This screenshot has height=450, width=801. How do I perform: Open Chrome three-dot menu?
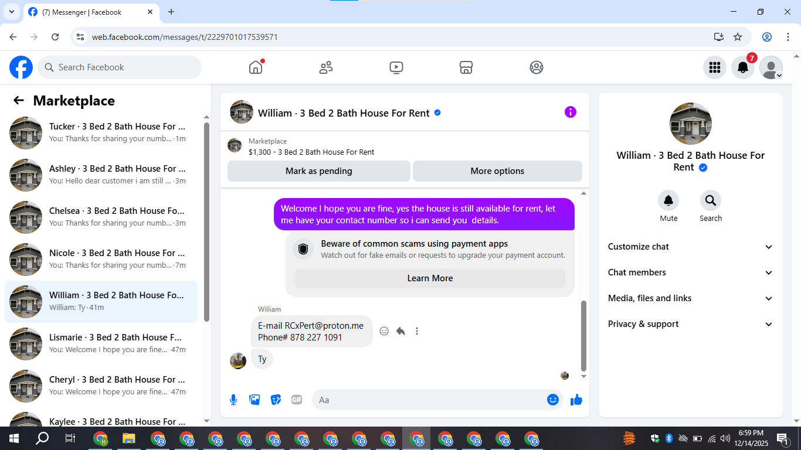tap(788, 37)
